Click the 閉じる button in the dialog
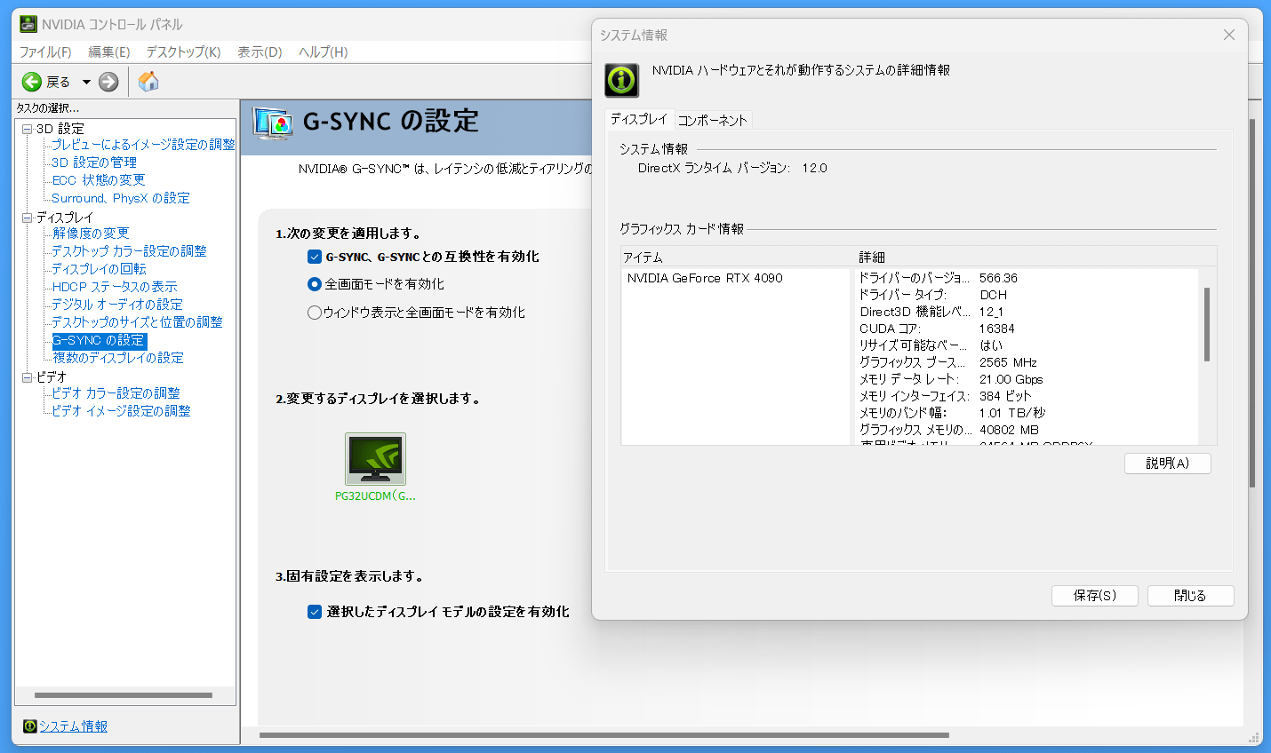The image size is (1271, 753). [x=1190, y=596]
